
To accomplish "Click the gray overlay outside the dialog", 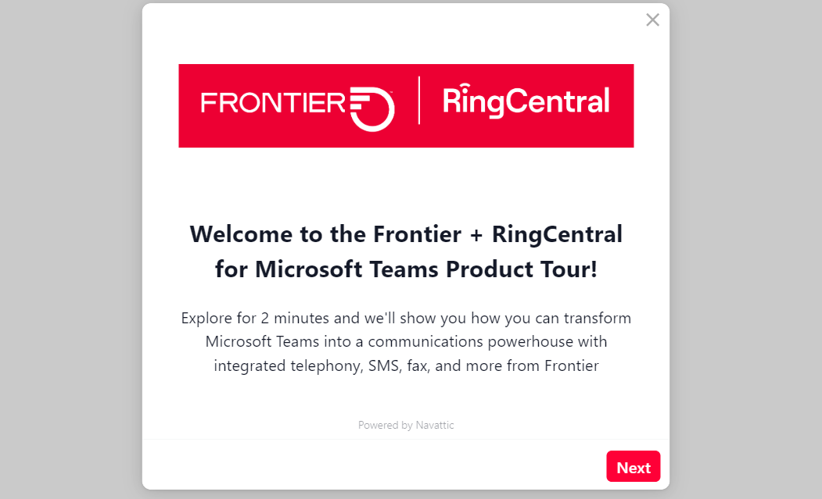I will [70, 250].
